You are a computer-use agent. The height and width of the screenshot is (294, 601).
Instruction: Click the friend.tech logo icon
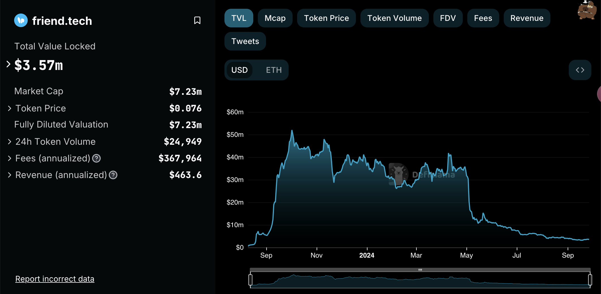pyautogui.click(x=21, y=20)
